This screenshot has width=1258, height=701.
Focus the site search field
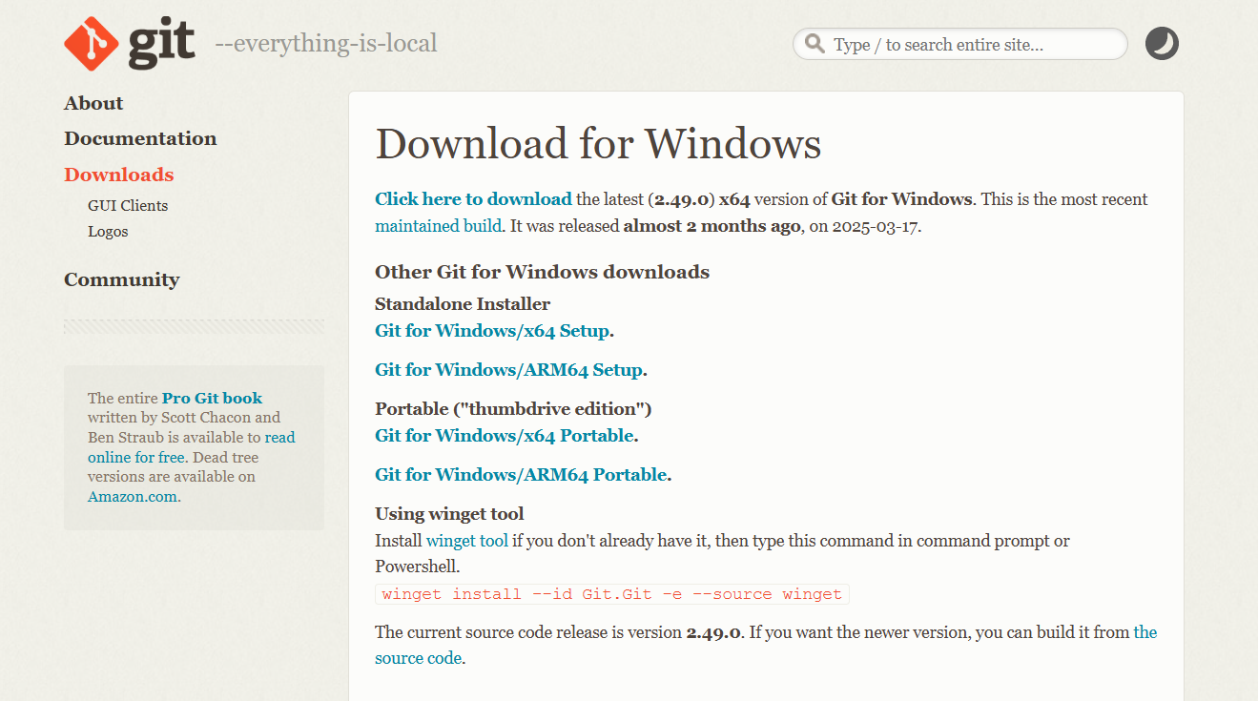[x=960, y=44]
